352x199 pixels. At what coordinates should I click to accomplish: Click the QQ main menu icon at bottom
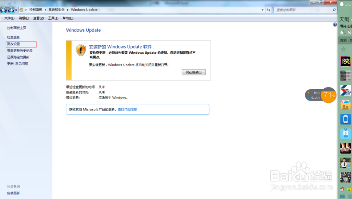(342, 196)
